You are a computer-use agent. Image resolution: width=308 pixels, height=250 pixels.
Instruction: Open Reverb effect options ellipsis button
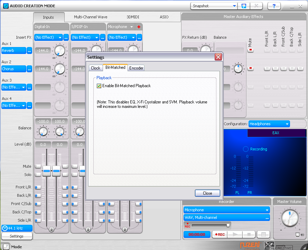click(30, 50)
